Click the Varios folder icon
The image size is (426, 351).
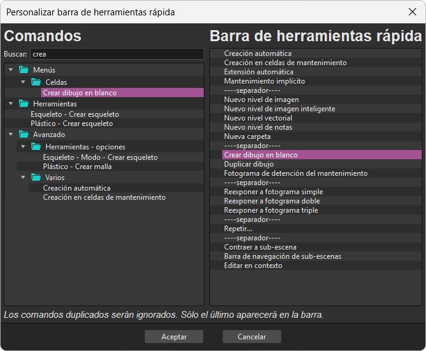click(36, 178)
